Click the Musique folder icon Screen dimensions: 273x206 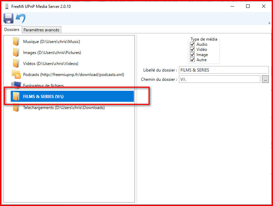(x=16, y=42)
